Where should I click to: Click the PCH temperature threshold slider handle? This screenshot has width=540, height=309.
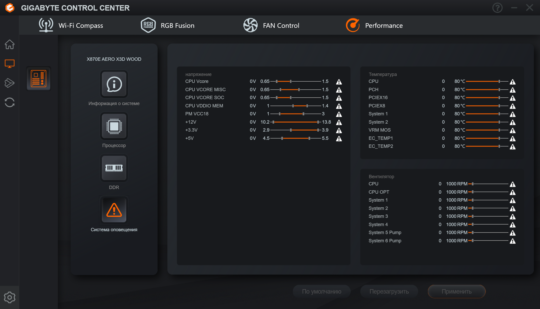click(499, 90)
